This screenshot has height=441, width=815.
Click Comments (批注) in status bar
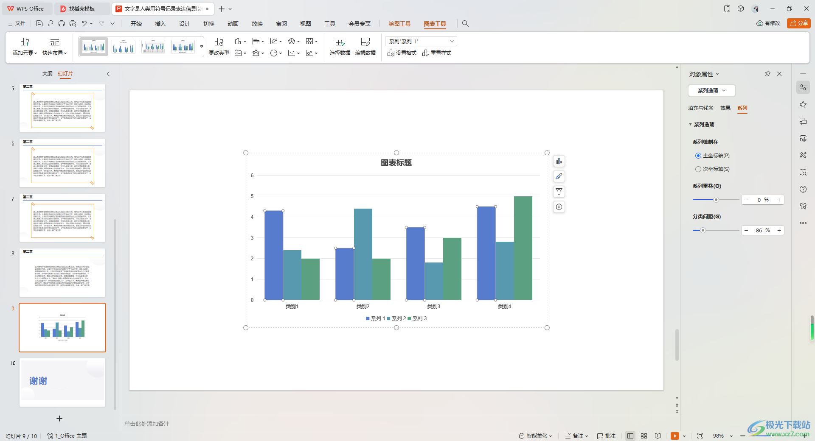tap(606, 436)
